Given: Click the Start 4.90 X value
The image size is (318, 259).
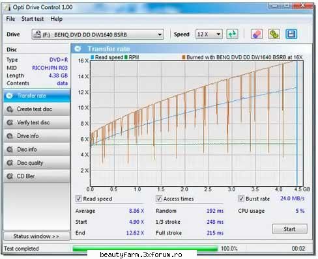Looking at the screenshot, I should 136,222.
